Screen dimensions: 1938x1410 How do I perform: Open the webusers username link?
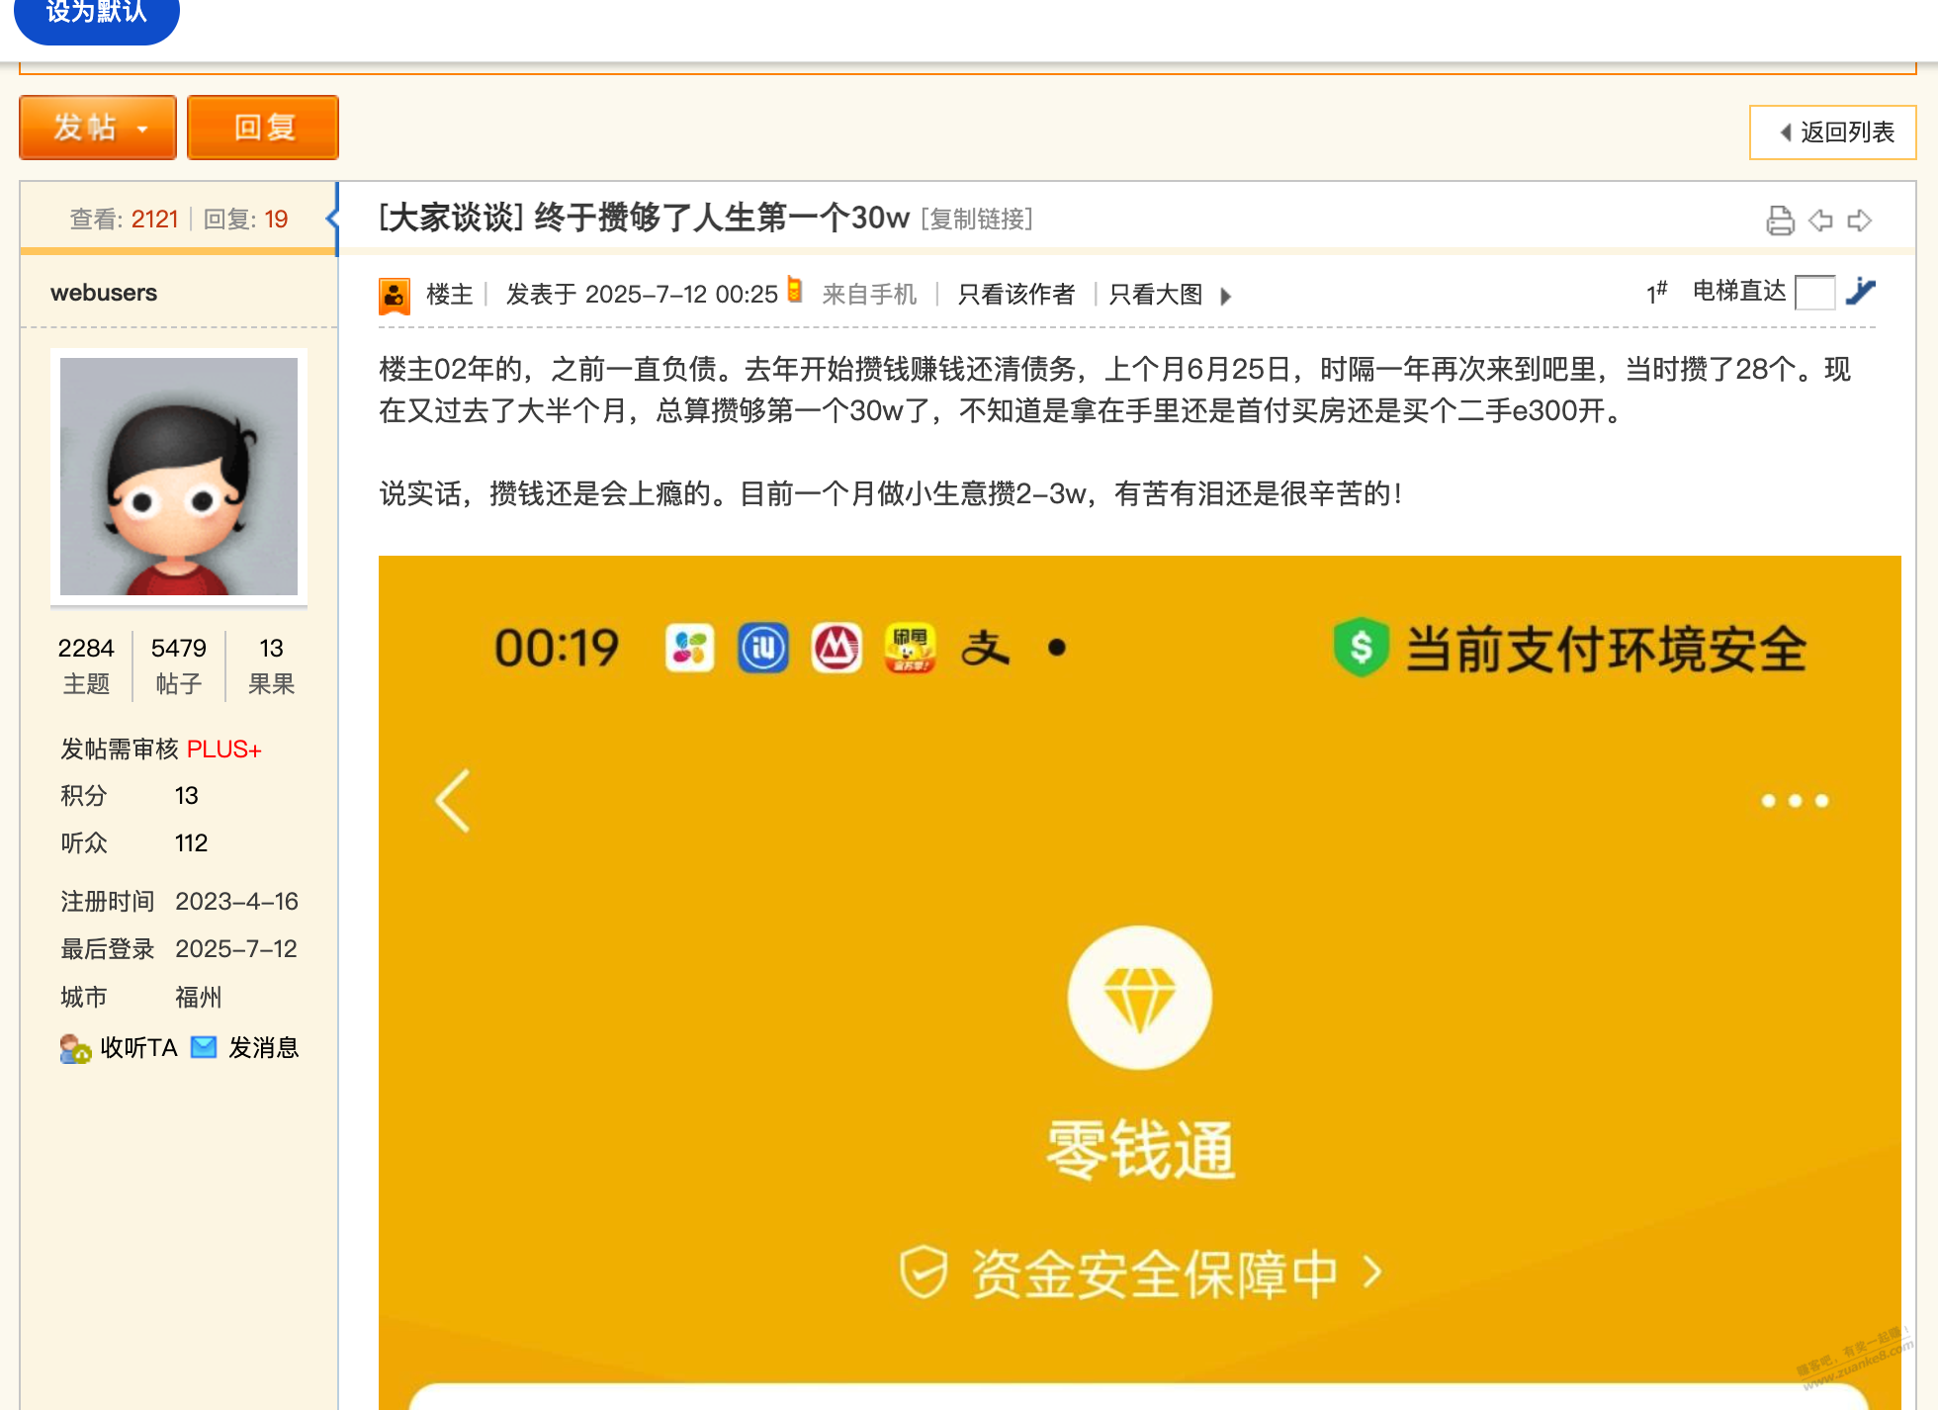tap(104, 293)
